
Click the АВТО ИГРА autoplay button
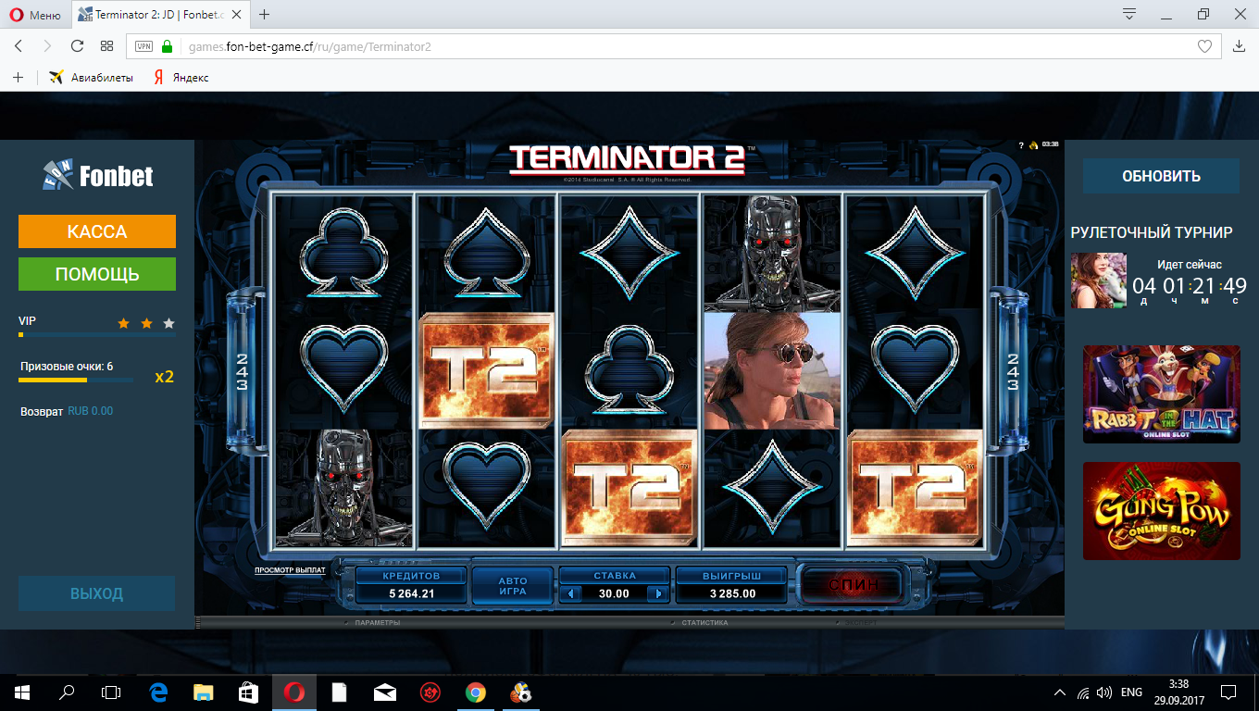(x=513, y=586)
